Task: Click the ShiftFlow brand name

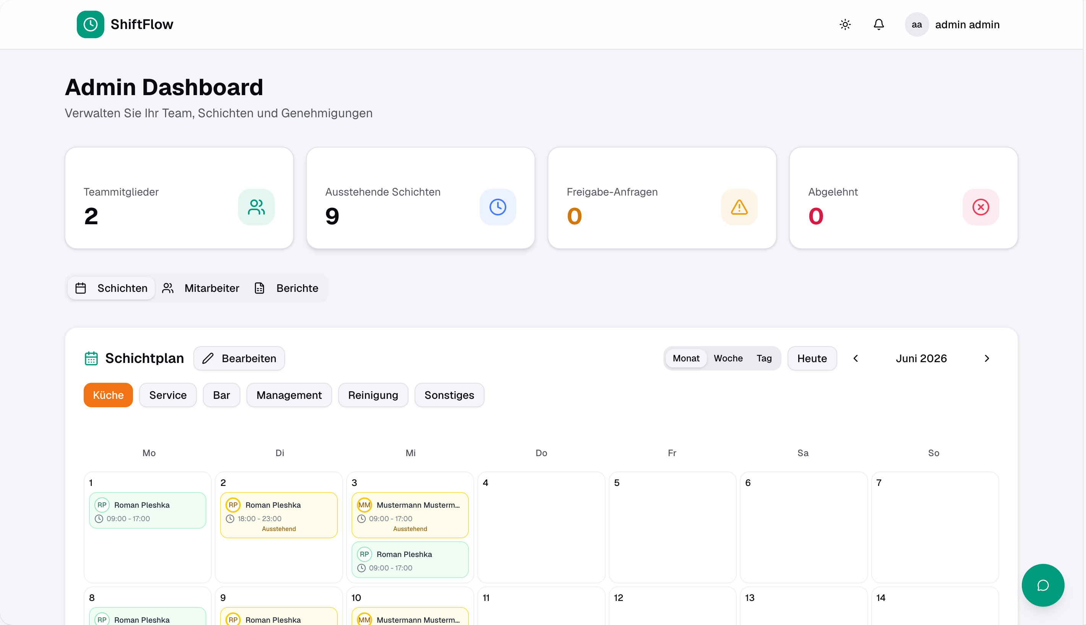Action: pyautogui.click(x=142, y=24)
